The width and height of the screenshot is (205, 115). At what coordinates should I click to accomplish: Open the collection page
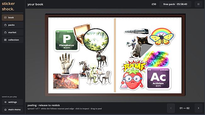tap(12, 40)
